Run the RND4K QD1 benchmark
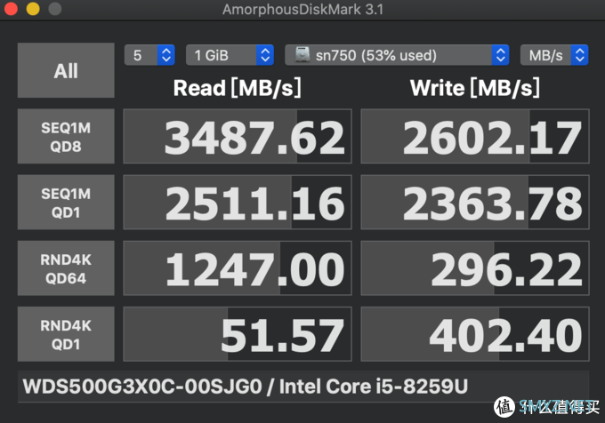The width and height of the screenshot is (605, 423). pyautogui.click(x=66, y=334)
